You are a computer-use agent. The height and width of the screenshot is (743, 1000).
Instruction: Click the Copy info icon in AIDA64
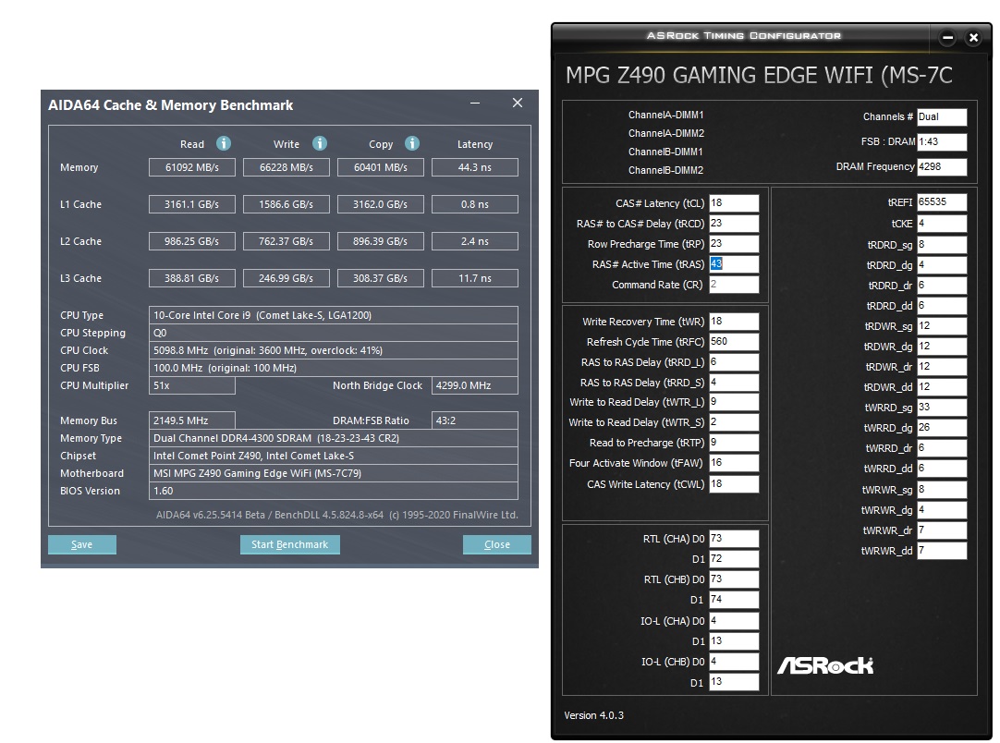[412, 143]
